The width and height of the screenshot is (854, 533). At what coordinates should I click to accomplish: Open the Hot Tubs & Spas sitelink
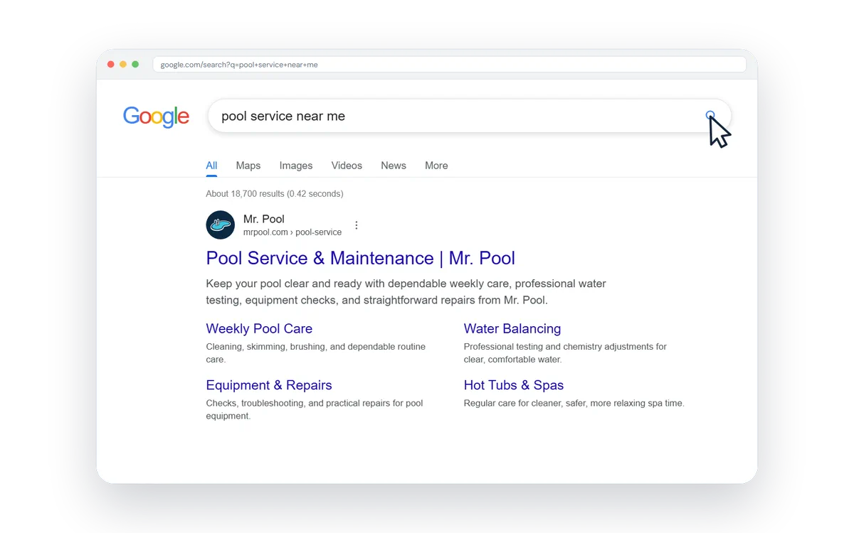tap(514, 385)
